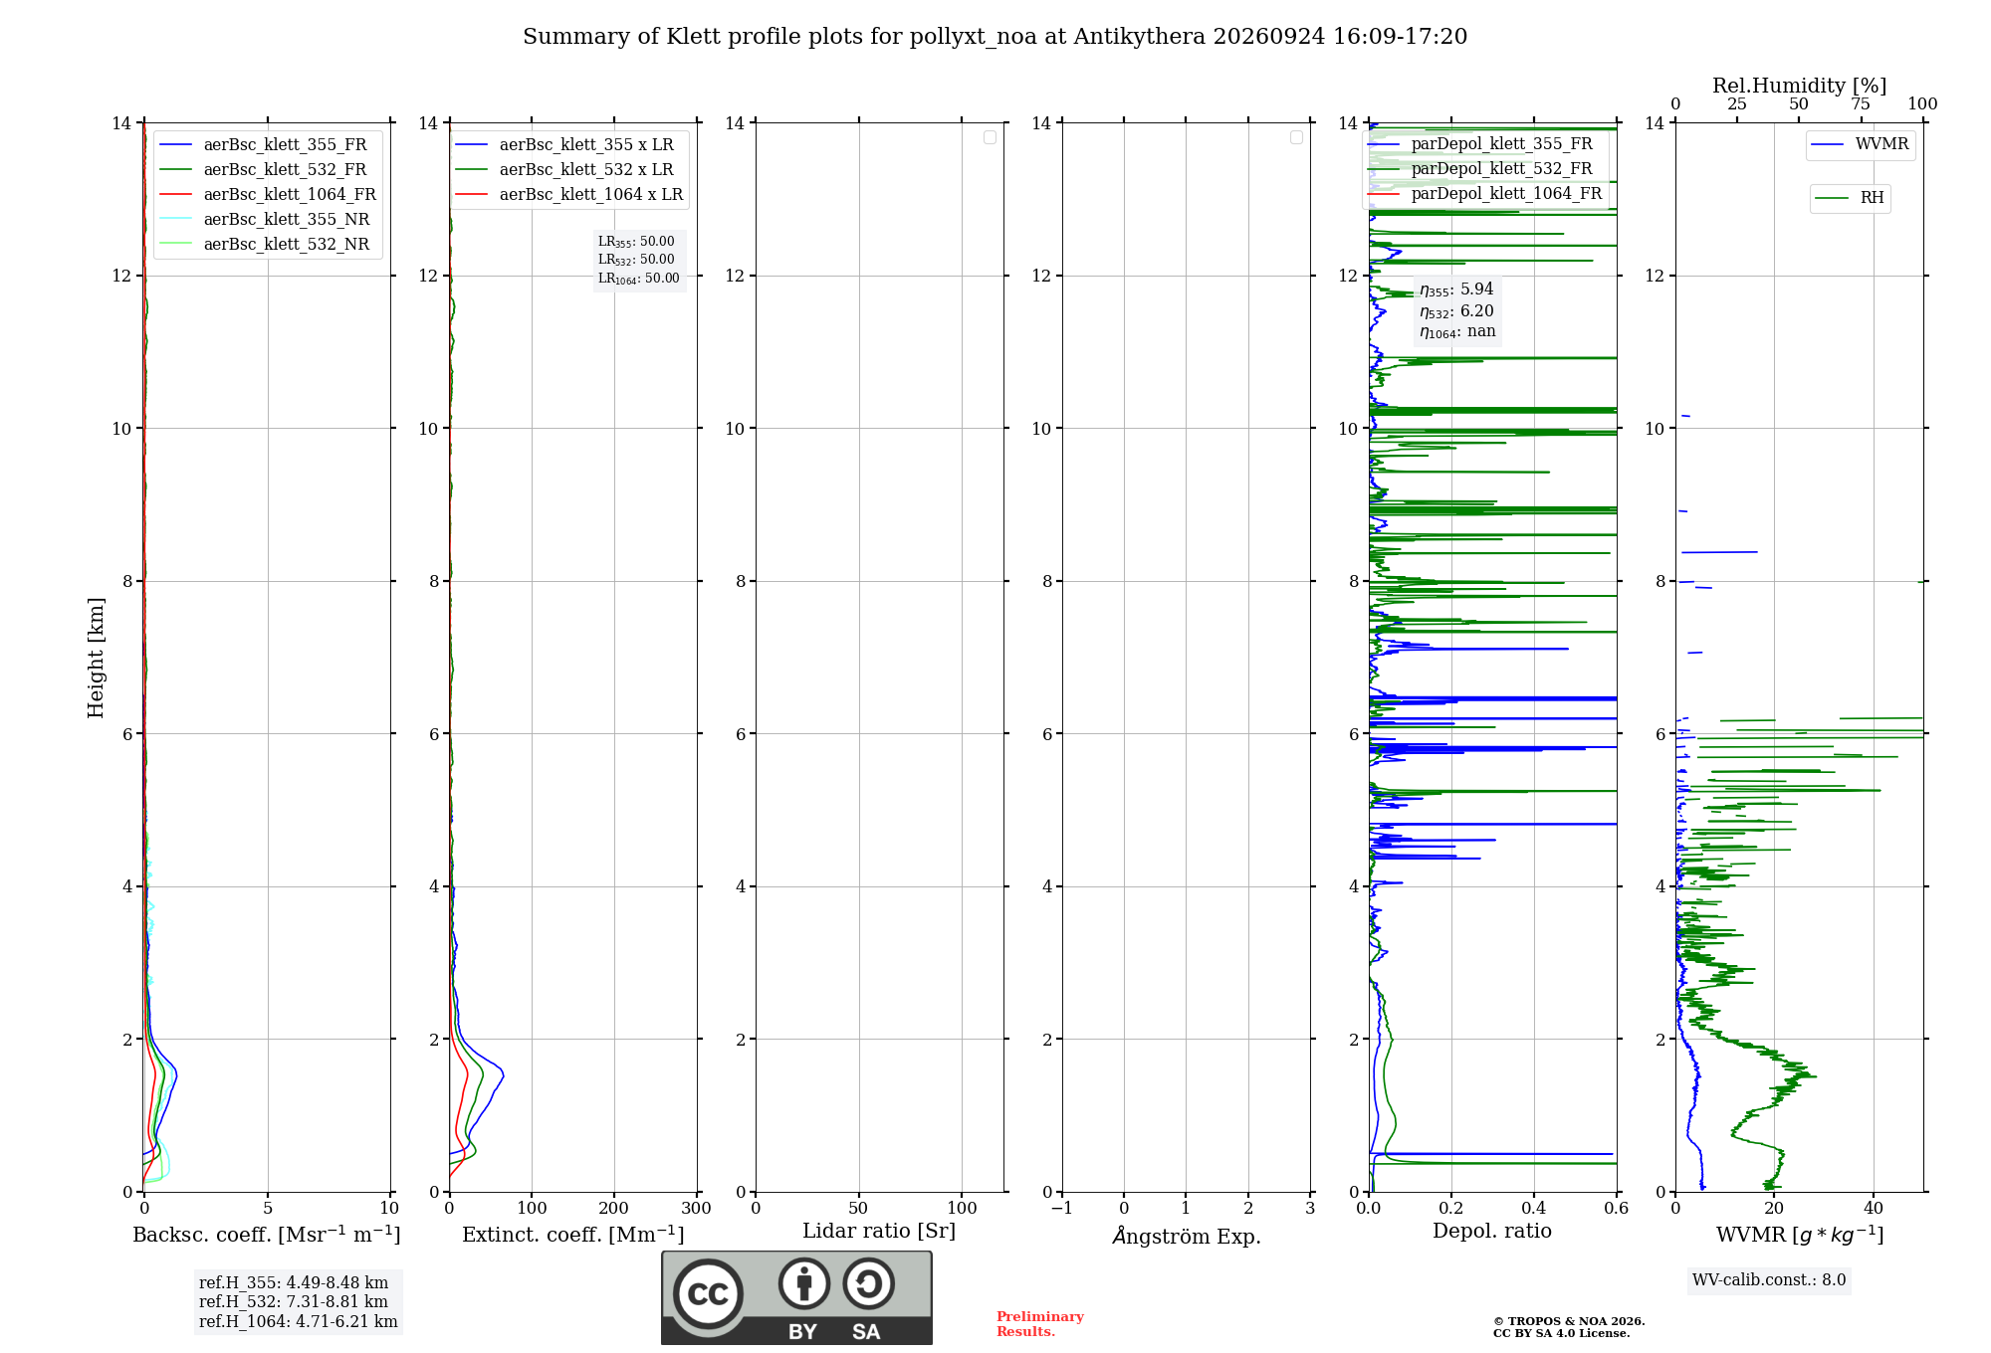Image resolution: width=1991 pixels, height=1353 pixels.
Task: Click the BY label in license badge
Action: tap(802, 1332)
